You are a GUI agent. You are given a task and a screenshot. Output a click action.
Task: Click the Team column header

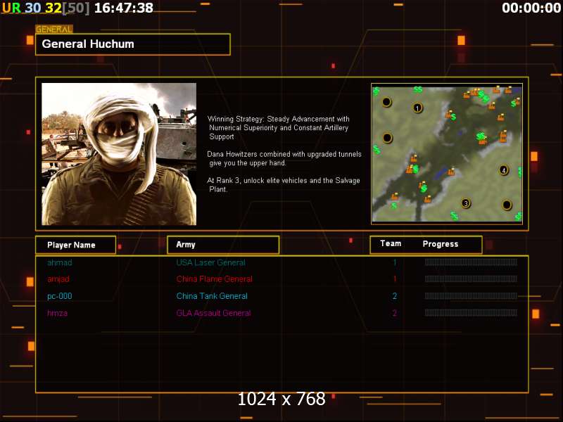coord(391,243)
